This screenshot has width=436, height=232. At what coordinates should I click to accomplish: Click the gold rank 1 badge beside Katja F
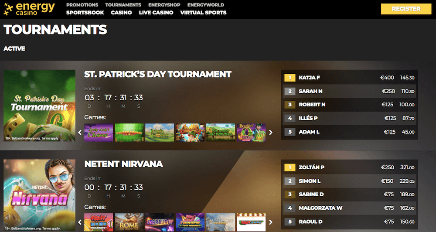pos(290,78)
